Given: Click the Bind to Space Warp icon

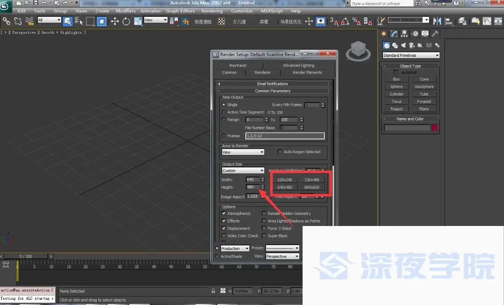Looking at the screenshot, I should click(29, 21).
